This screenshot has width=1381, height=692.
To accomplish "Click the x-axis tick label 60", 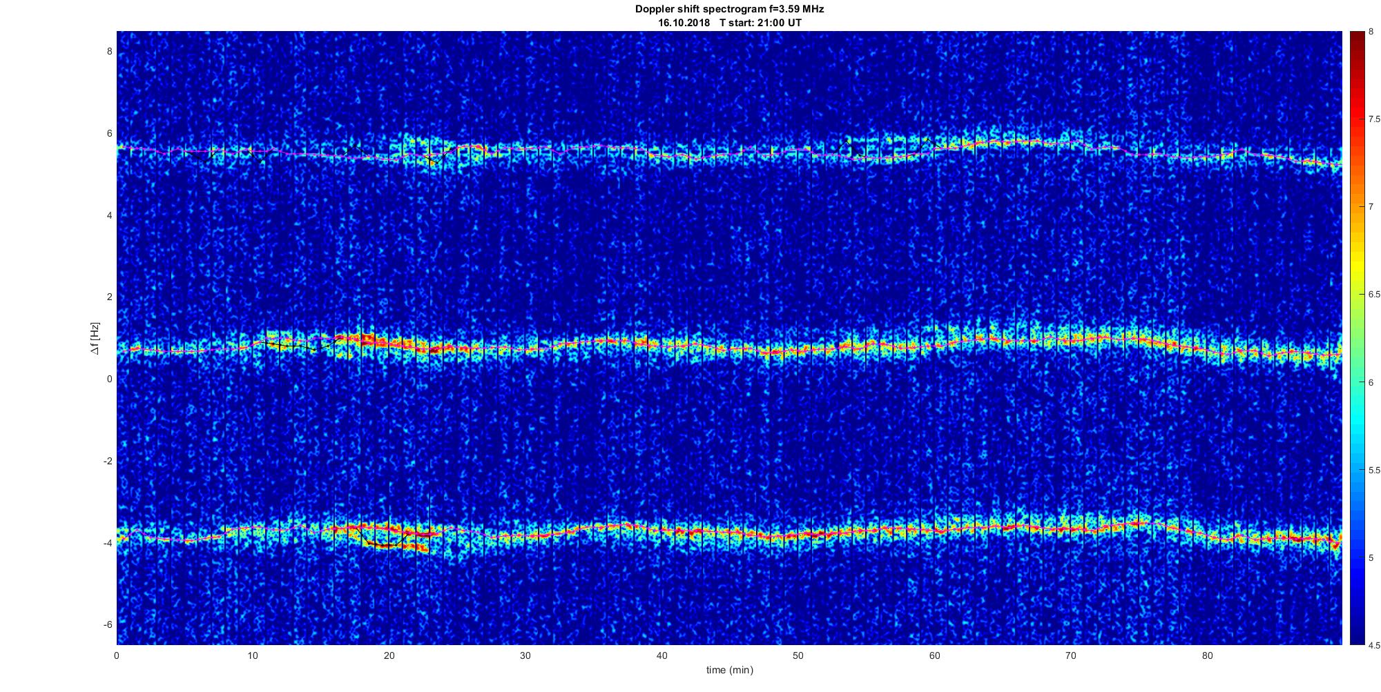I will (934, 656).
